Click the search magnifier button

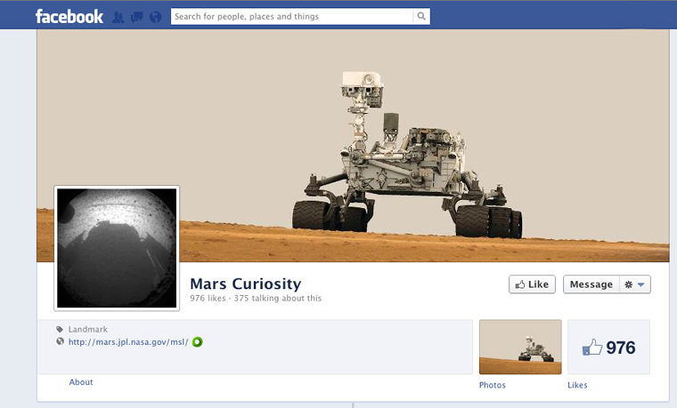tap(421, 16)
